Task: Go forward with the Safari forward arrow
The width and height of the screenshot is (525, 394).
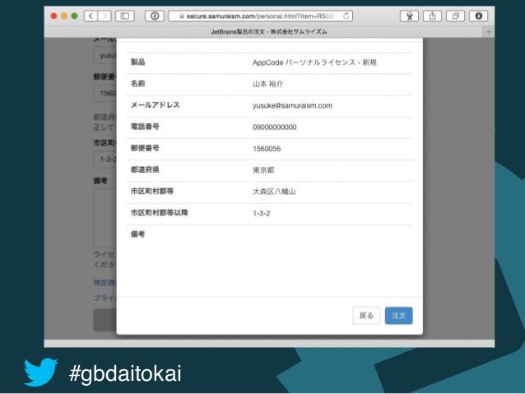Action: pos(105,16)
